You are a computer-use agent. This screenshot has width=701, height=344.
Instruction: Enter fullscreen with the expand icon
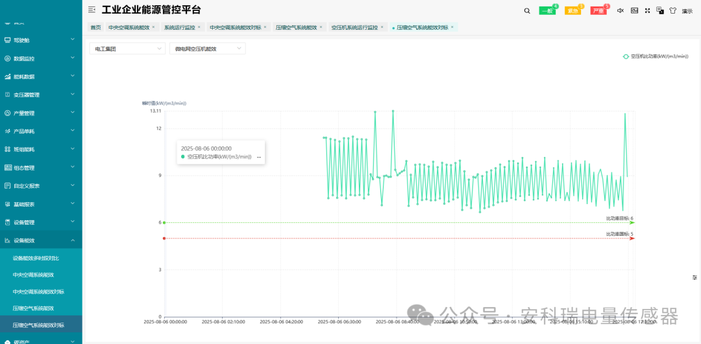(x=647, y=11)
